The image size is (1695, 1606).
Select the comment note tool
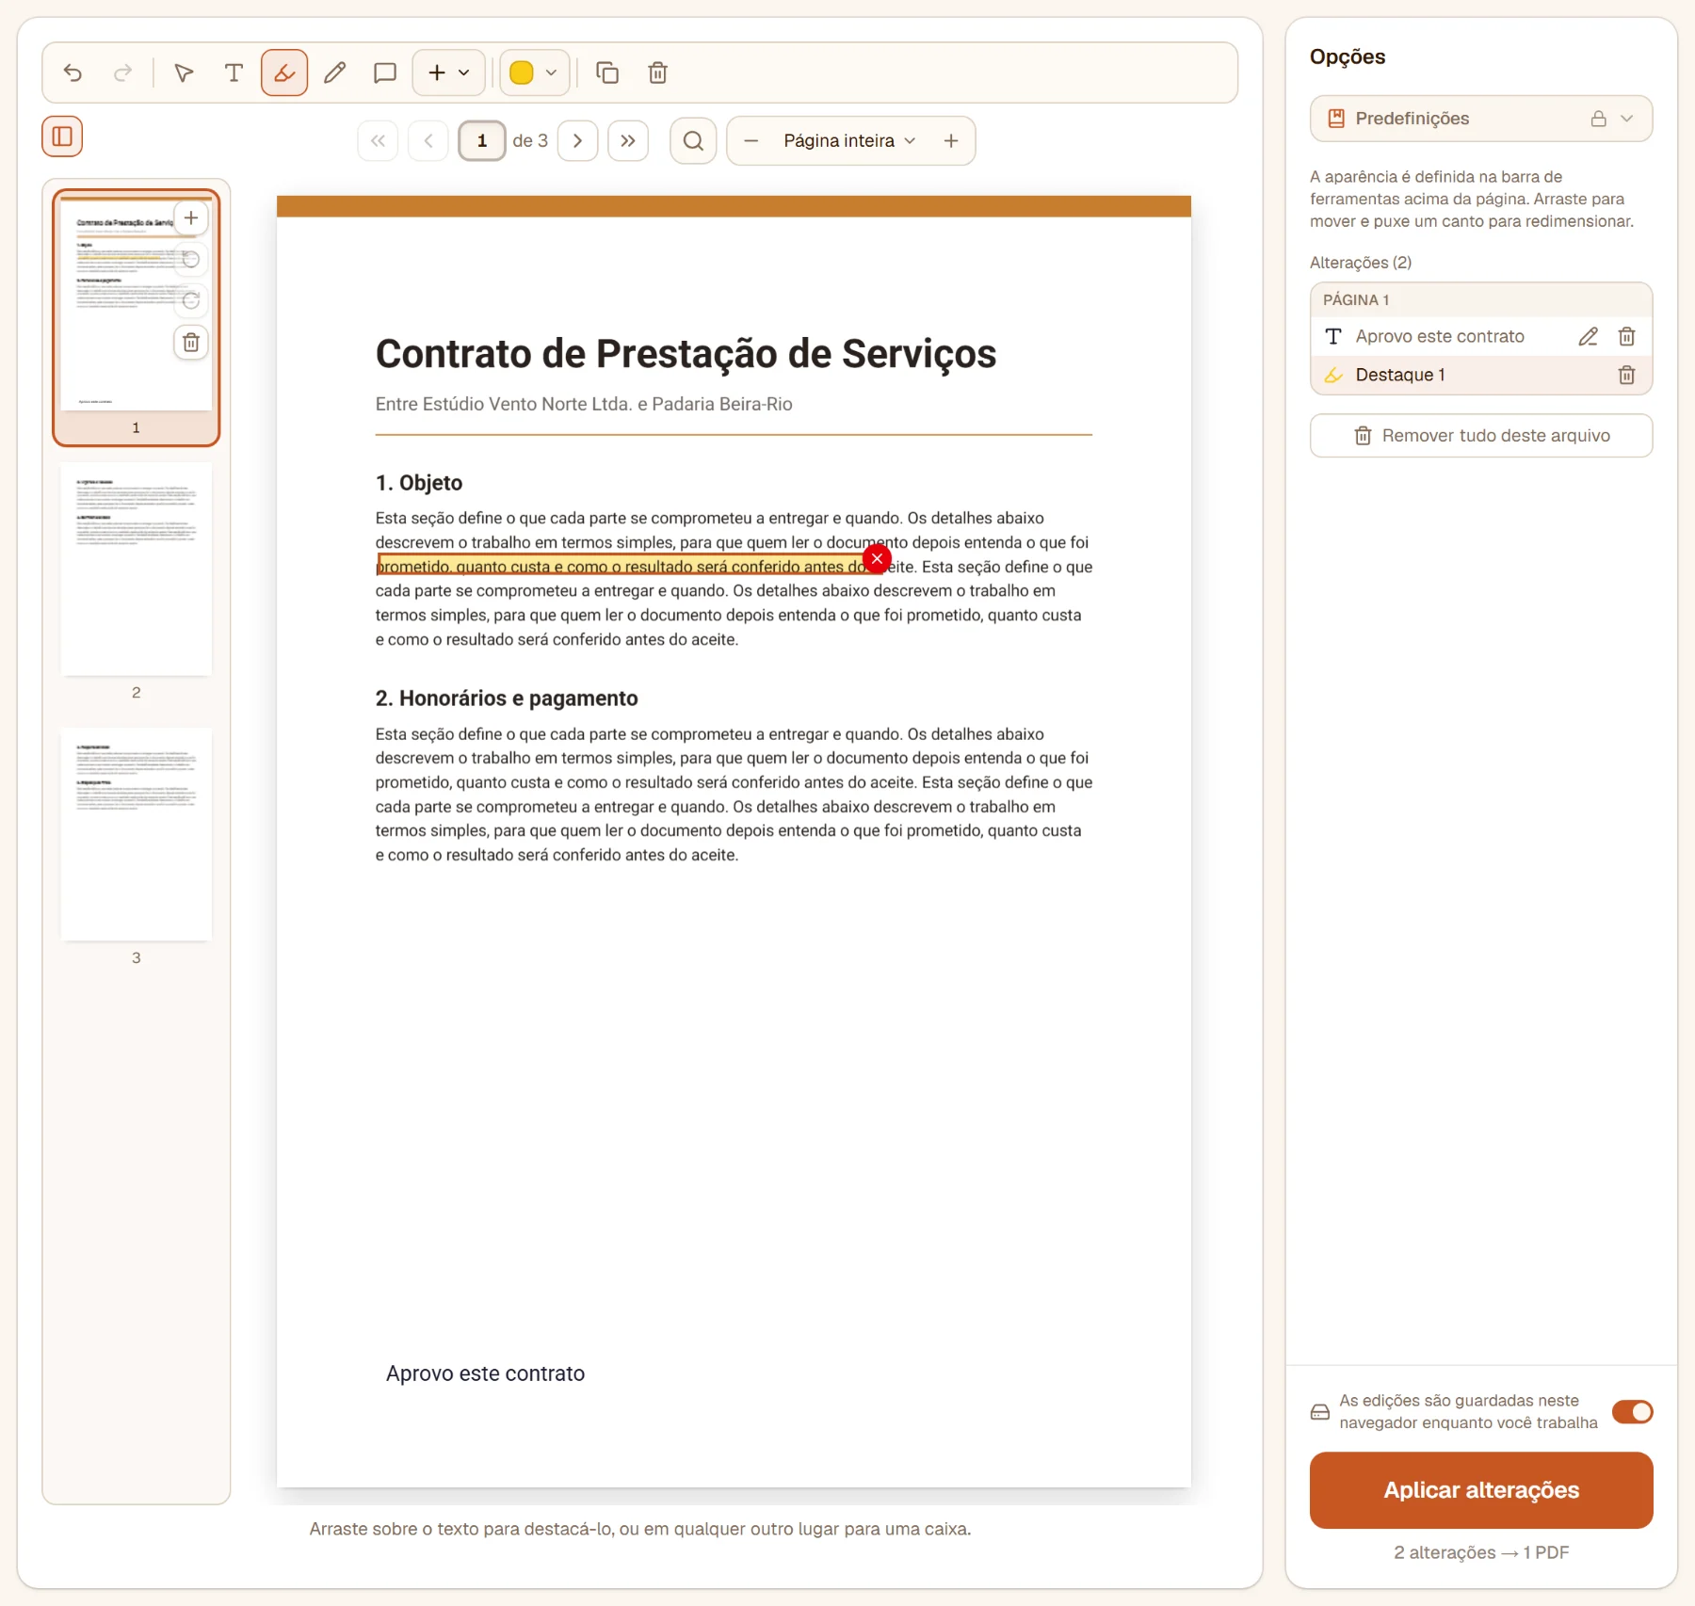(x=384, y=72)
